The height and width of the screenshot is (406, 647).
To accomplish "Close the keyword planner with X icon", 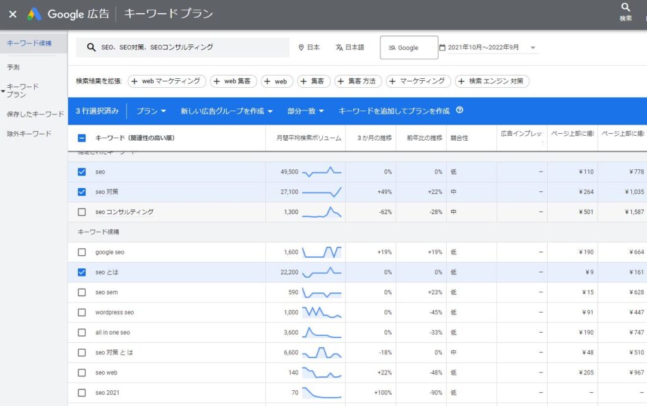I will pyautogui.click(x=13, y=14).
